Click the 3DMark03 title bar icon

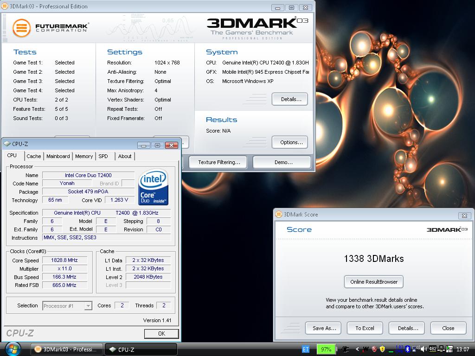tap(5, 6)
